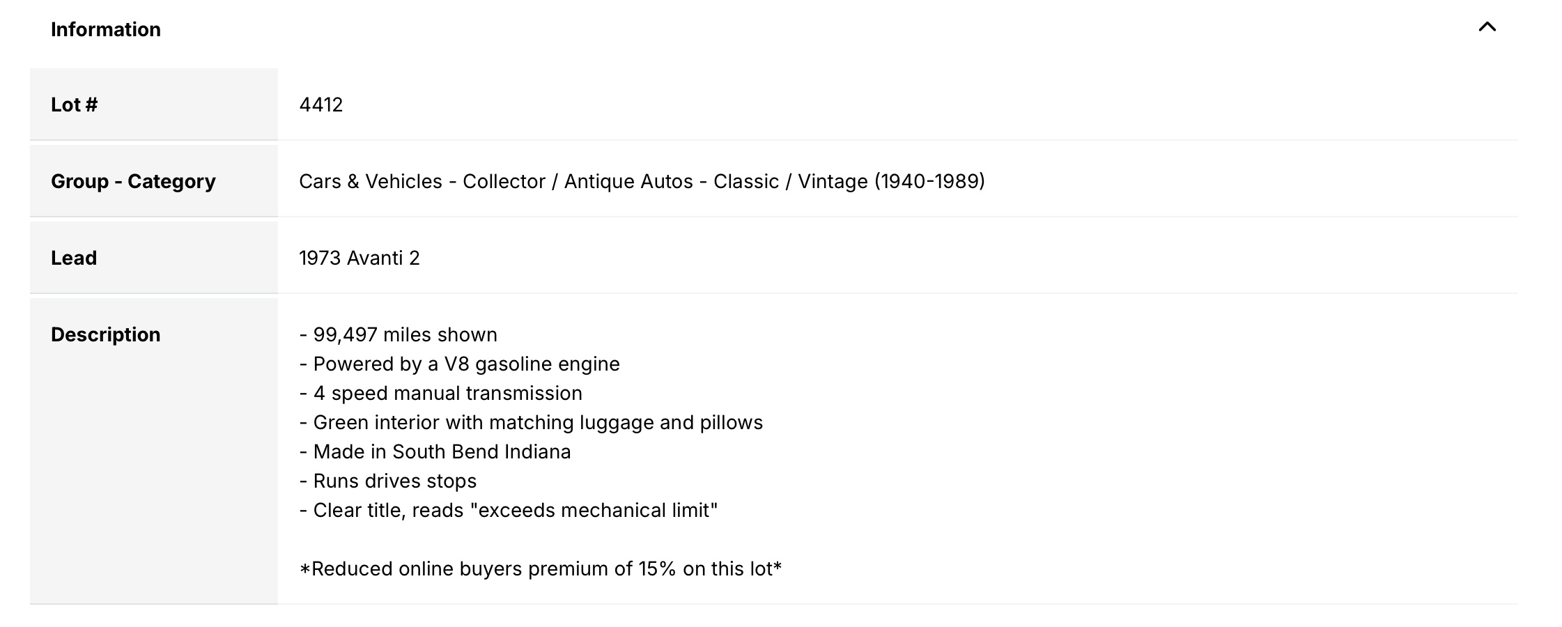The width and height of the screenshot is (1562, 627).
Task: Collapse the Information section chevron
Action: pos(1487,27)
